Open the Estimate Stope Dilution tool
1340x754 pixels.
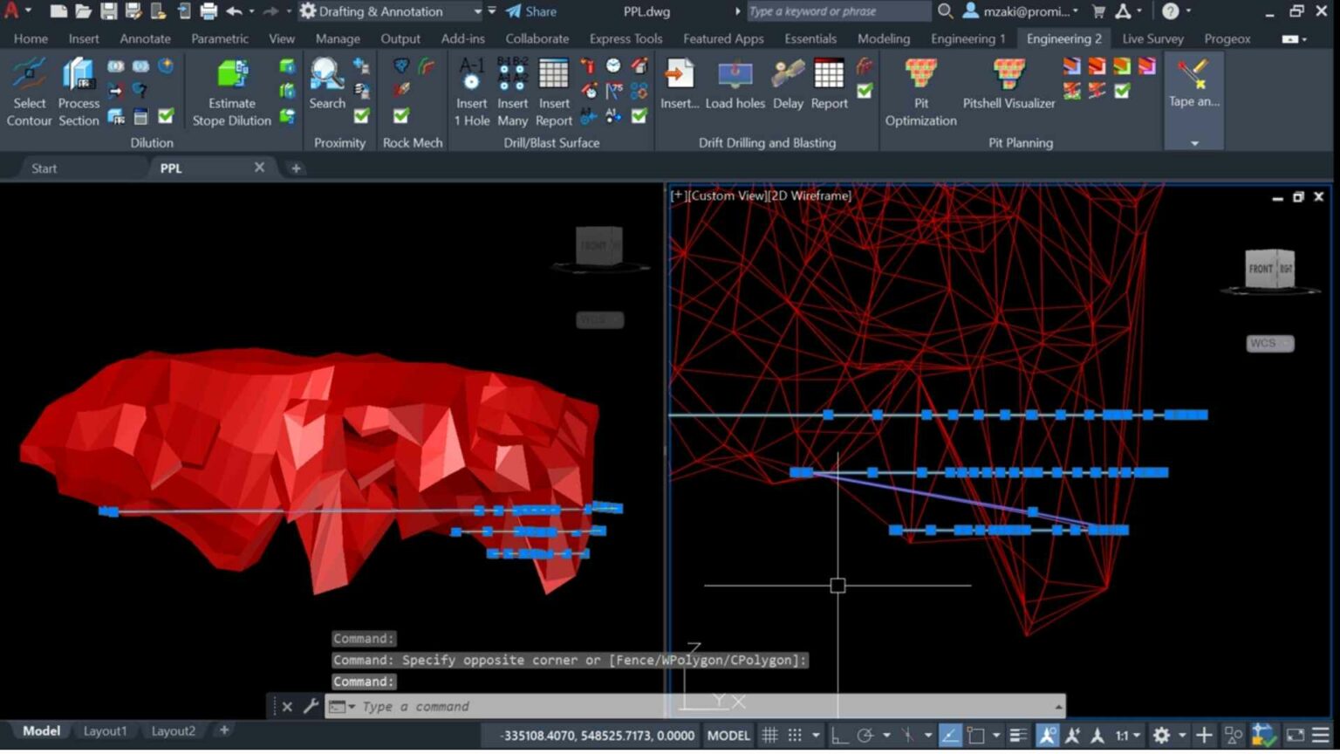pyautogui.click(x=230, y=87)
